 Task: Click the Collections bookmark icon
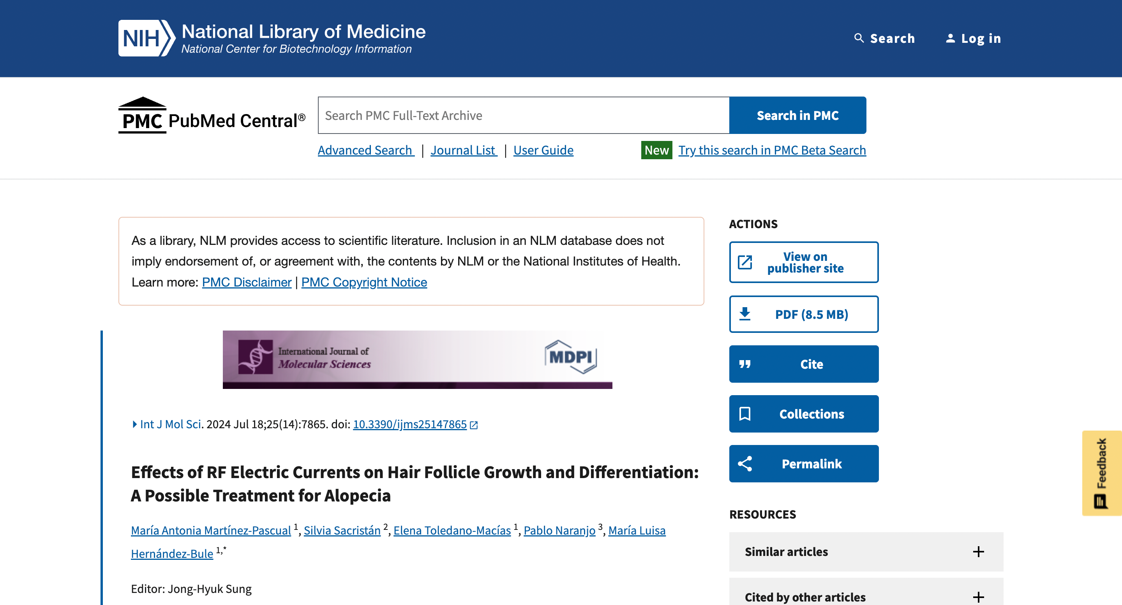coord(745,413)
